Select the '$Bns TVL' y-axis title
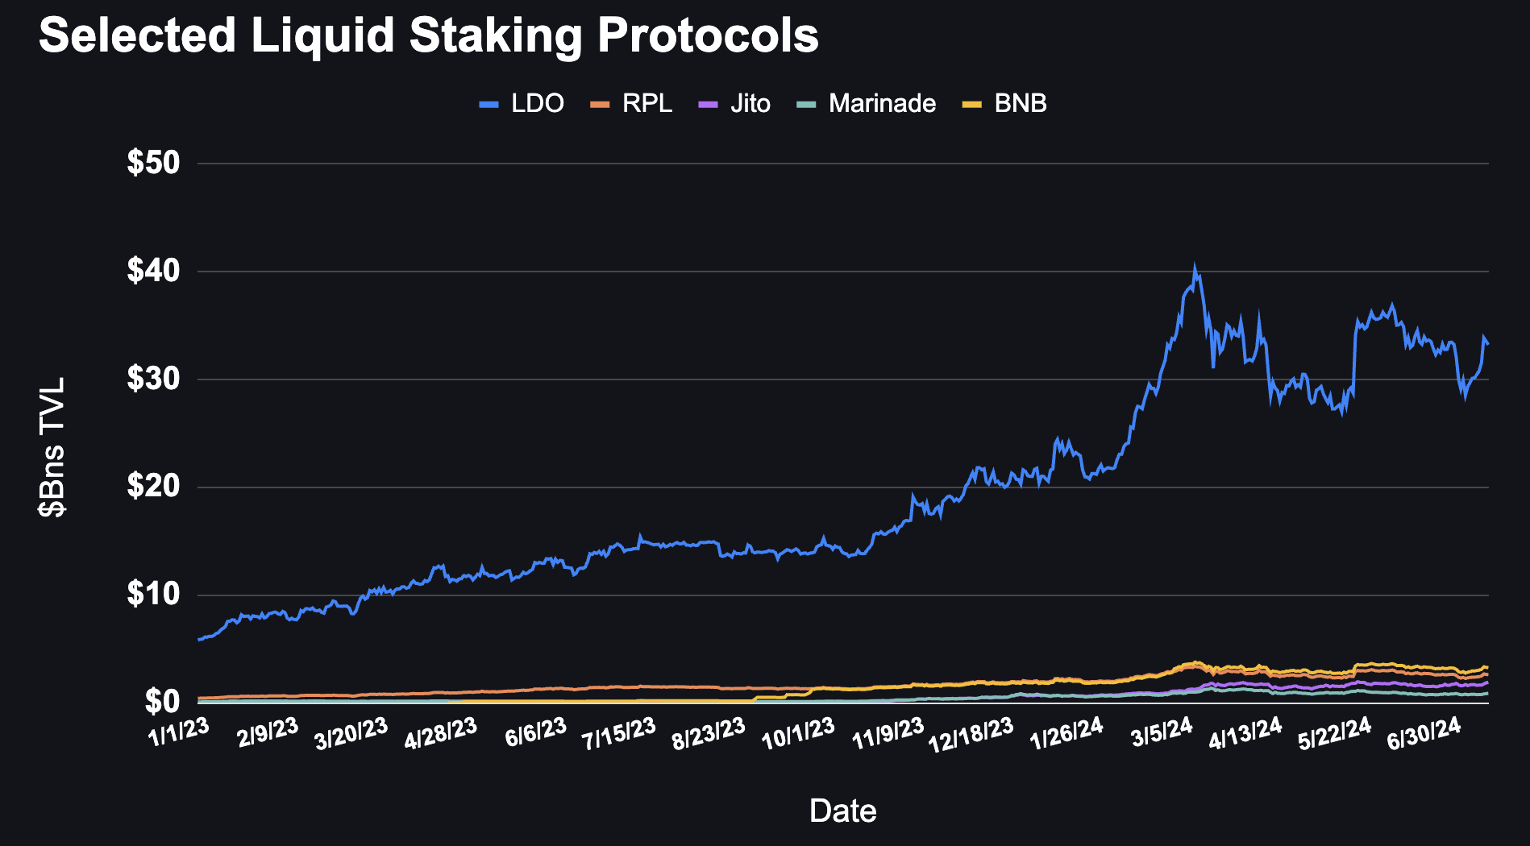The image size is (1530, 846). pyautogui.click(x=54, y=447)
